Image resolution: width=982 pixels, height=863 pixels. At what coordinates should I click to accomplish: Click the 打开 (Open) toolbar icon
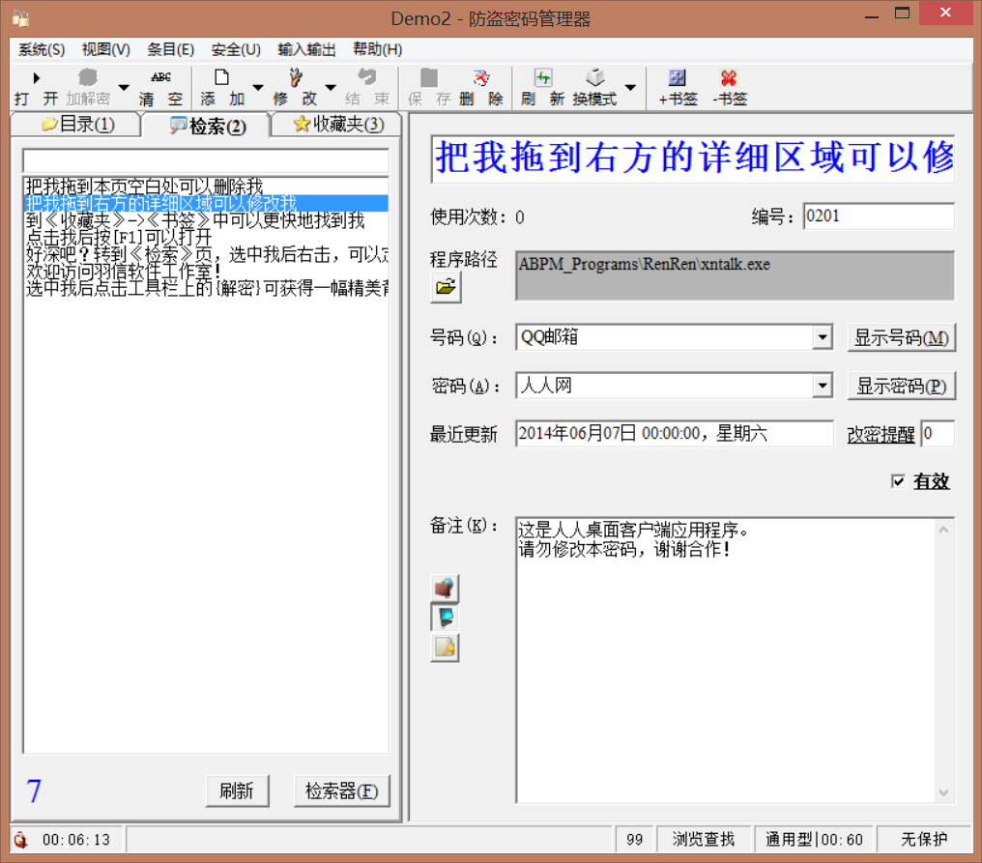(x=36, y=86)
